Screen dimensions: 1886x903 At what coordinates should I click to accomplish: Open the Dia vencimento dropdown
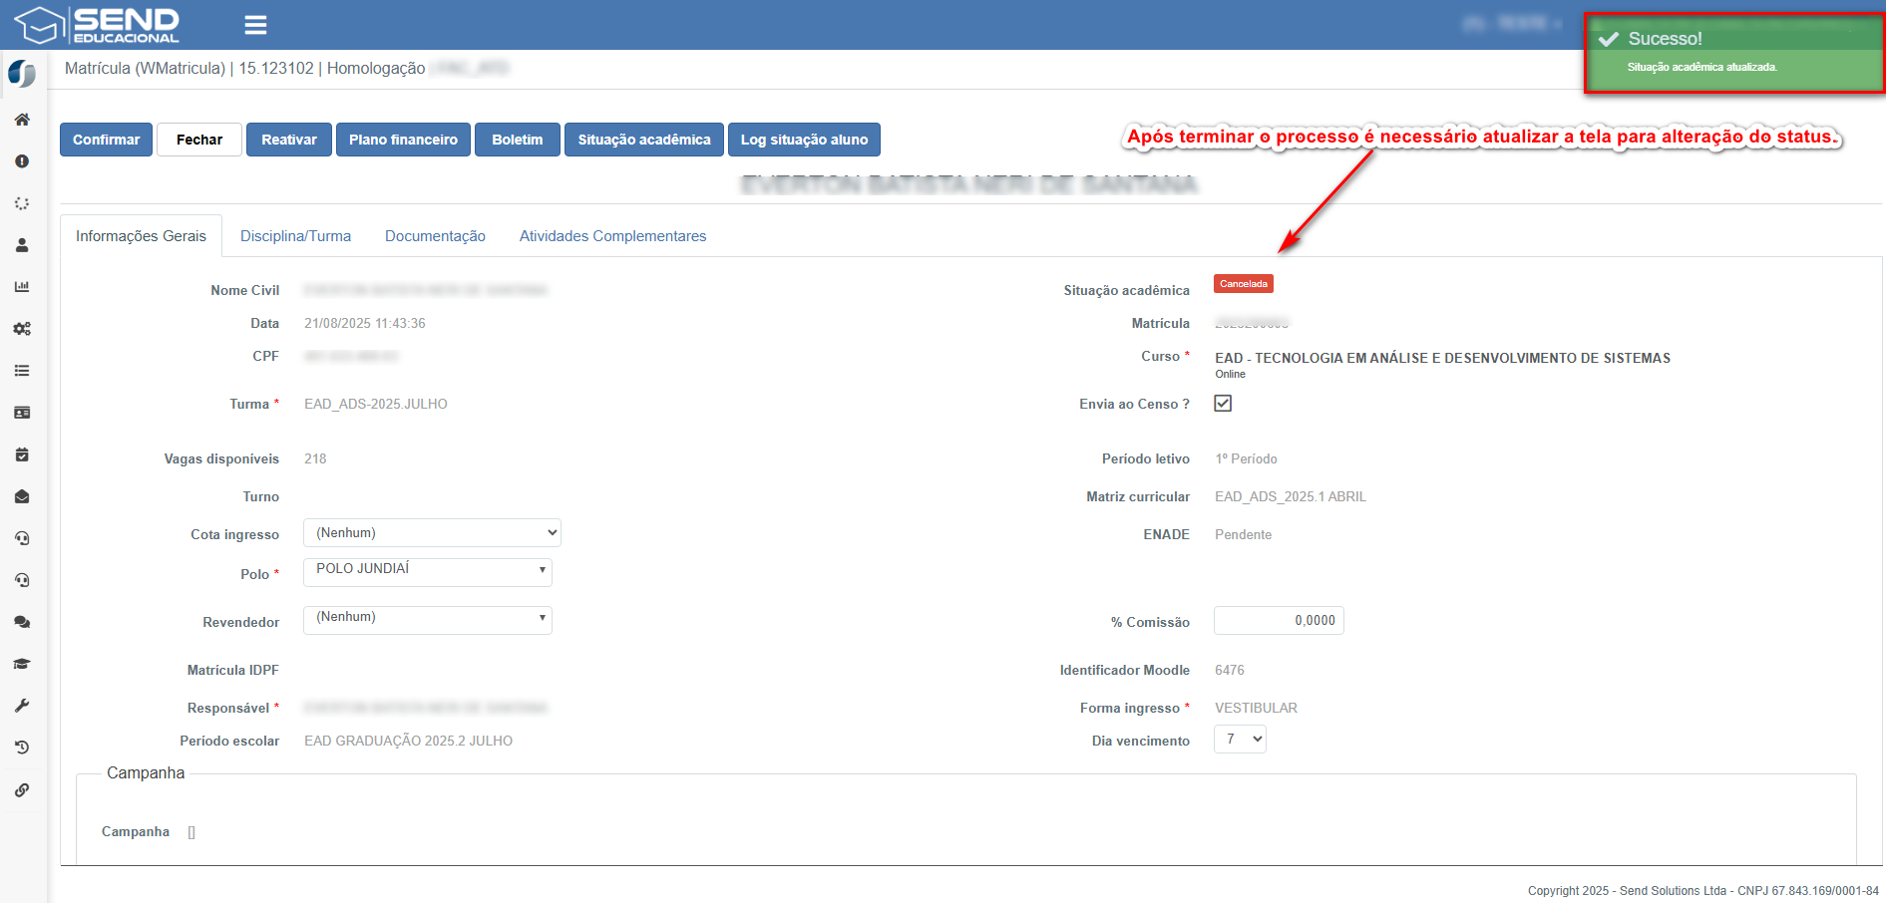click(x=1240, y=740)
